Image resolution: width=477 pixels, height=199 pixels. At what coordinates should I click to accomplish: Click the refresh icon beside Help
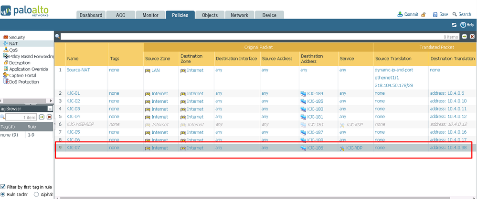click(x=454, y=25)
